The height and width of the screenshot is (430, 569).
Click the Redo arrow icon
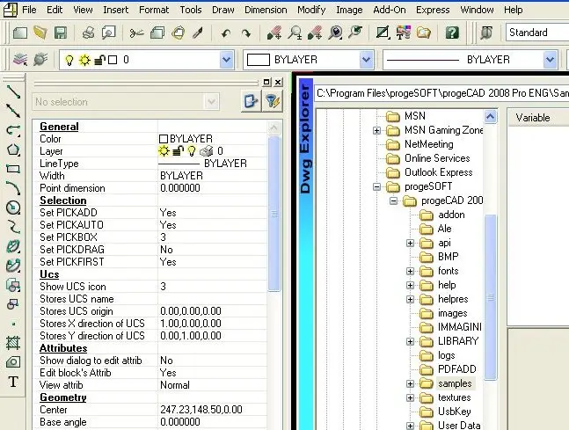point(246,33)
